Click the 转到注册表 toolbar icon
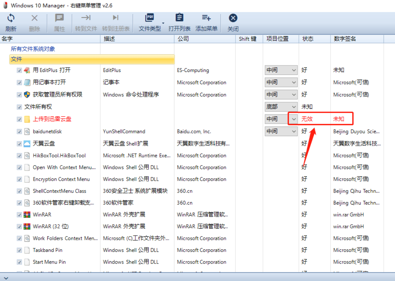This screenshot has width=395, height=281. click(115, 18)
